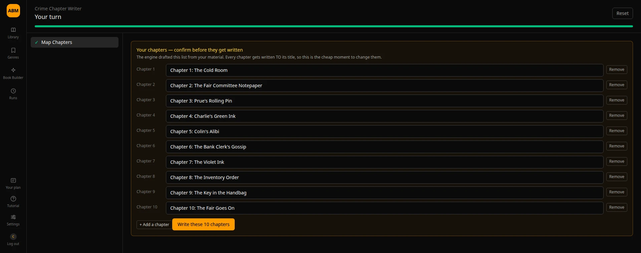
Task: Click the Add a chapter button
Action: coord(154,225)
